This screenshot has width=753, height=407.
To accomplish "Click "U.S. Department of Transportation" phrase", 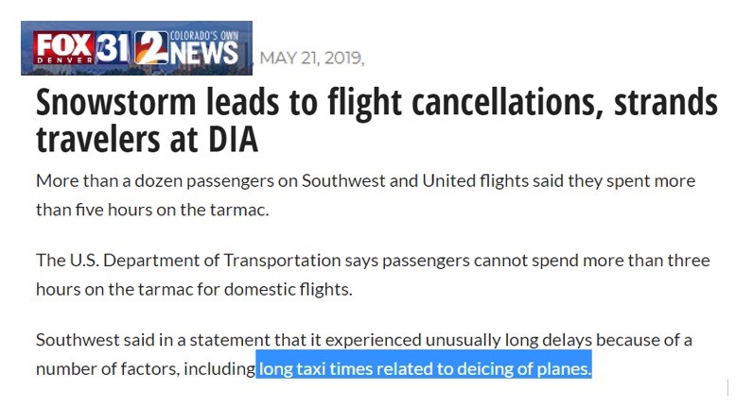I will point(205,261).
